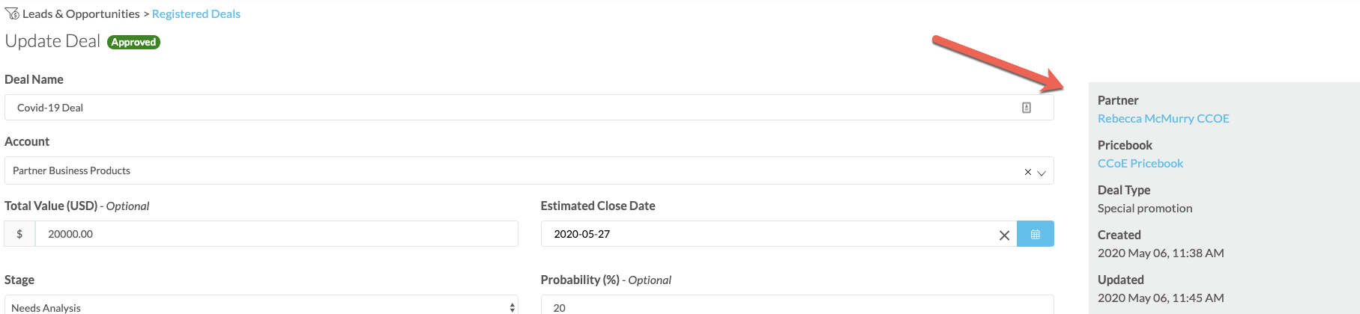1360x314 pixels.
Task: Click the Leads & Opportunities breadcrumb icon
Action: tap(12, 13)
